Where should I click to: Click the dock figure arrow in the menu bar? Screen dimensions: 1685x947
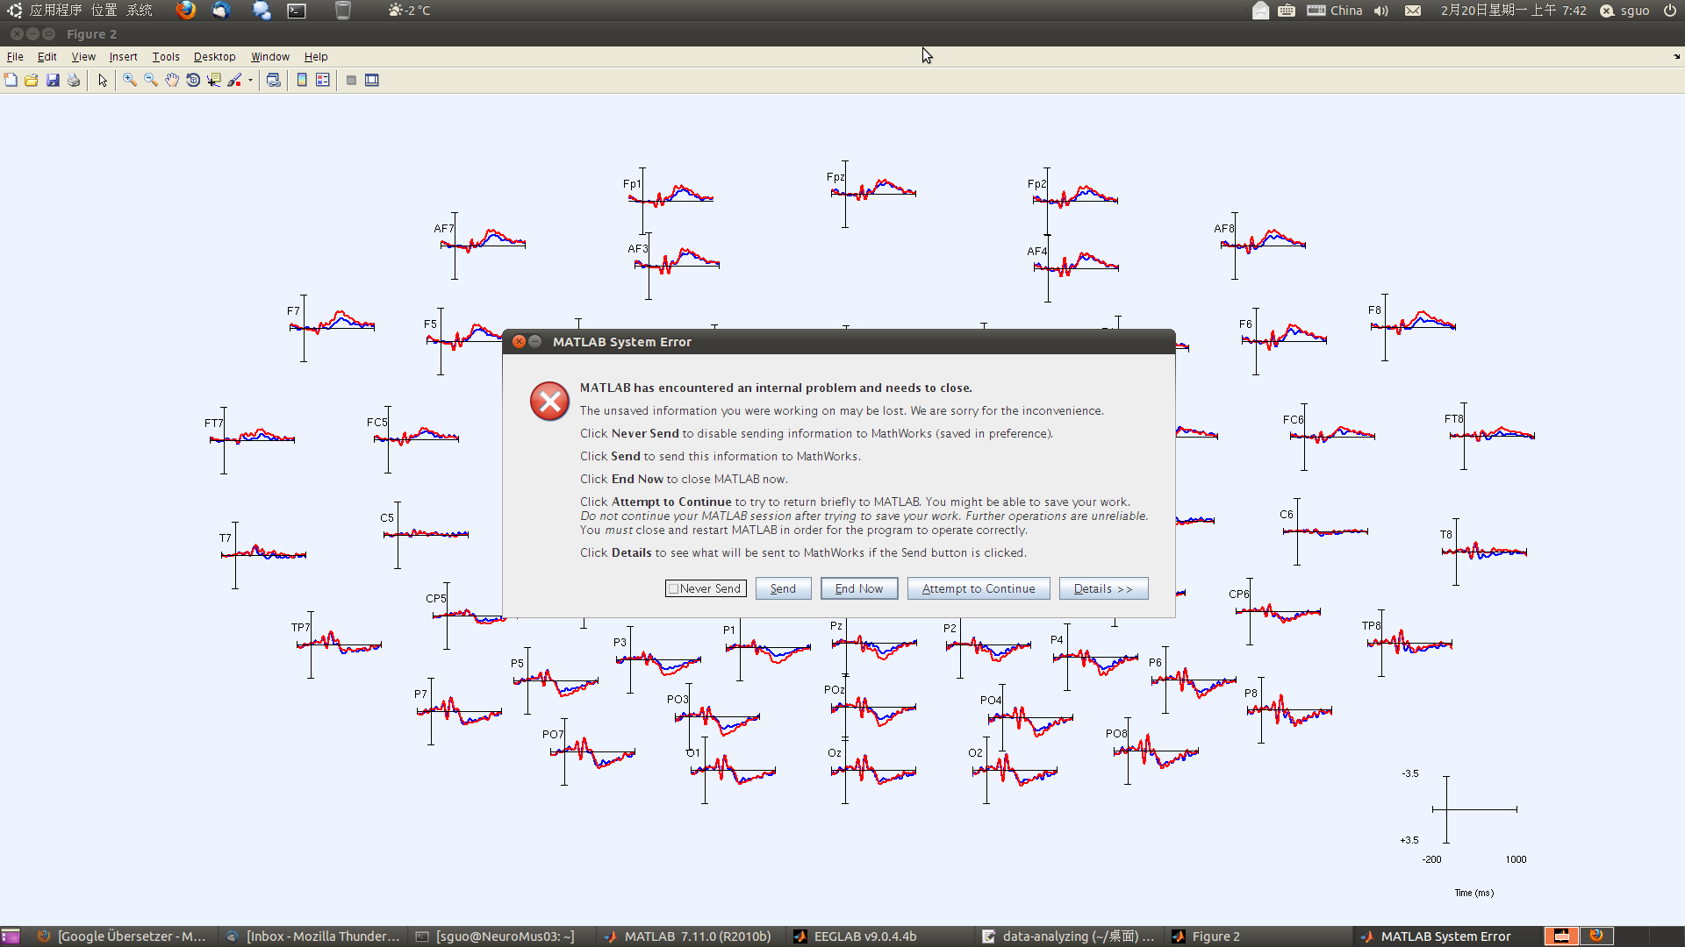coord(1676,56)
